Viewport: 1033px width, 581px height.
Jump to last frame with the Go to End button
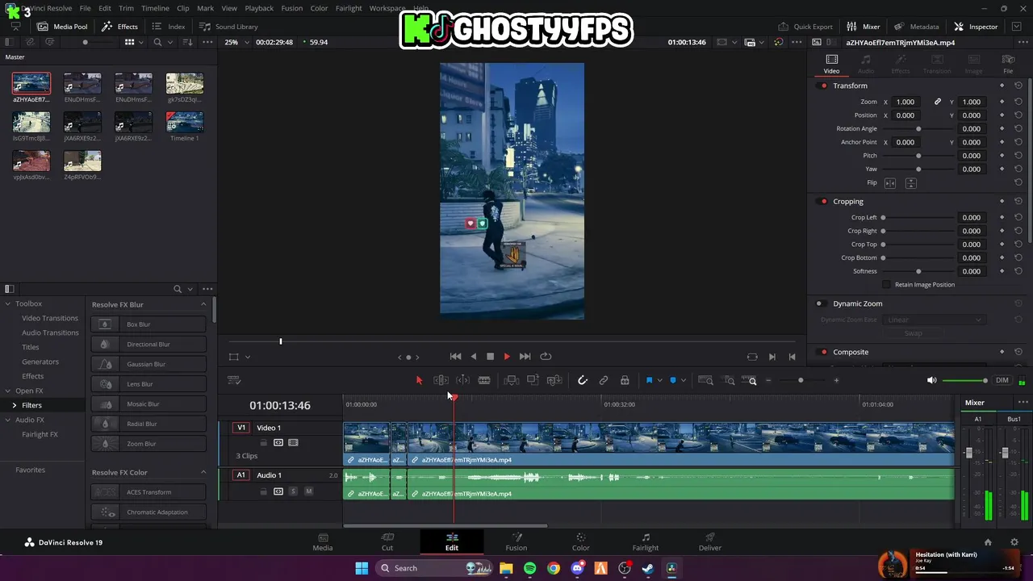pyautogui.click(x=525, y=357)
